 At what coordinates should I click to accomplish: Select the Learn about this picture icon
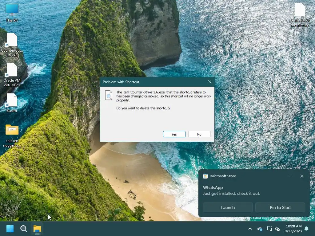[300, 15]
